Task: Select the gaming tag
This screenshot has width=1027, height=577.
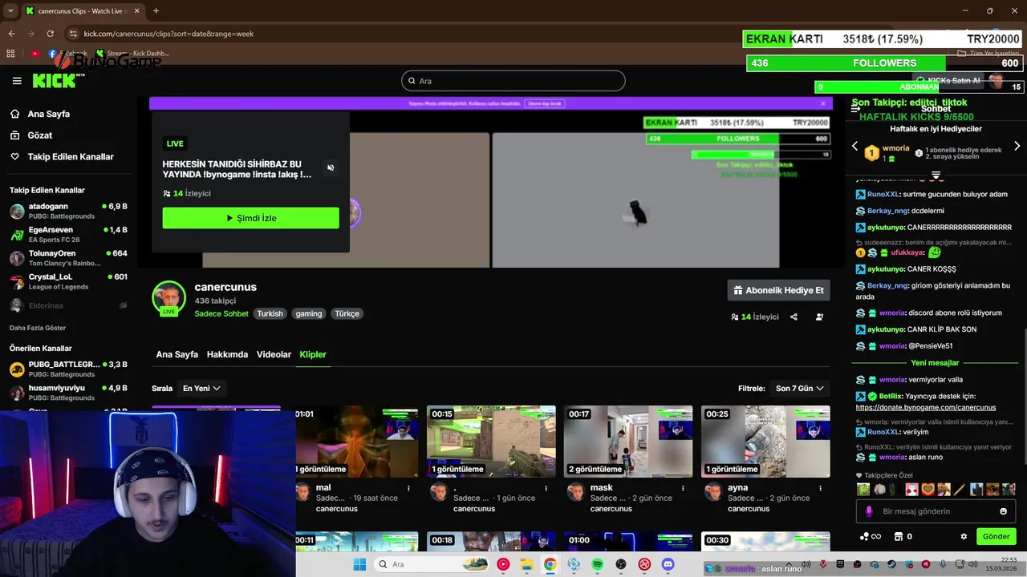Action: [x=308, y=314]
